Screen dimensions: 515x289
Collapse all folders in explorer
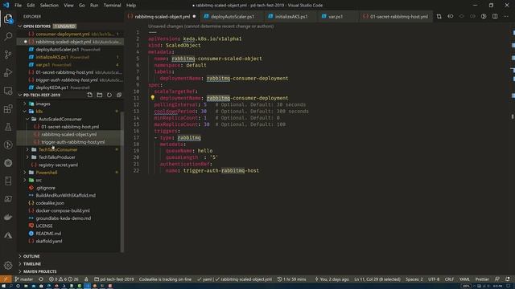pos(119,95)
